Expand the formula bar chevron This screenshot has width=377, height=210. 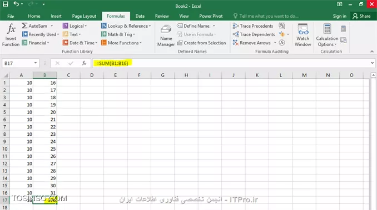point(372,63)
